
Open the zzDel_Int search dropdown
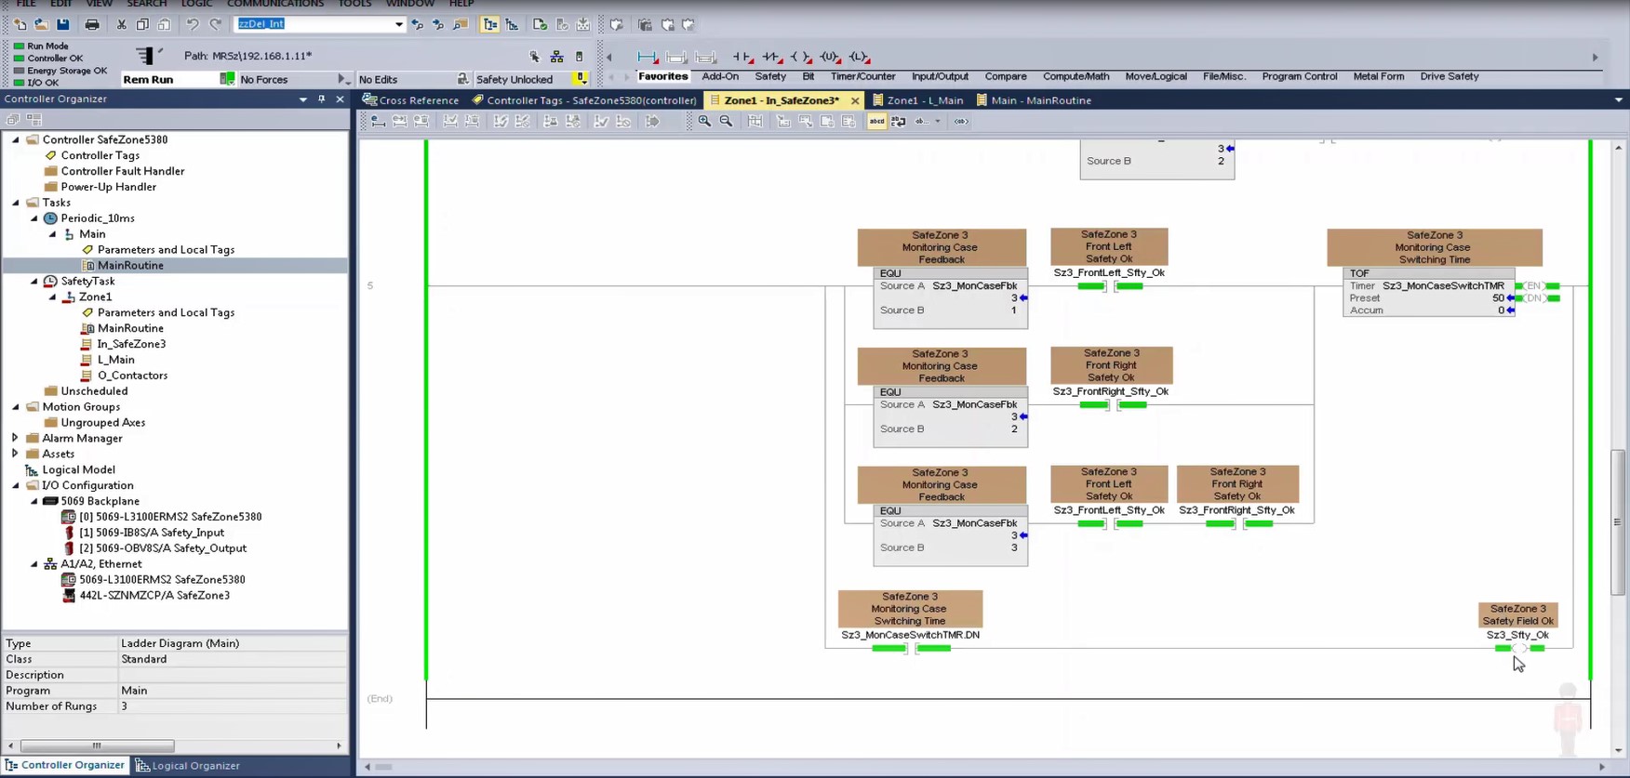[398, 25]
